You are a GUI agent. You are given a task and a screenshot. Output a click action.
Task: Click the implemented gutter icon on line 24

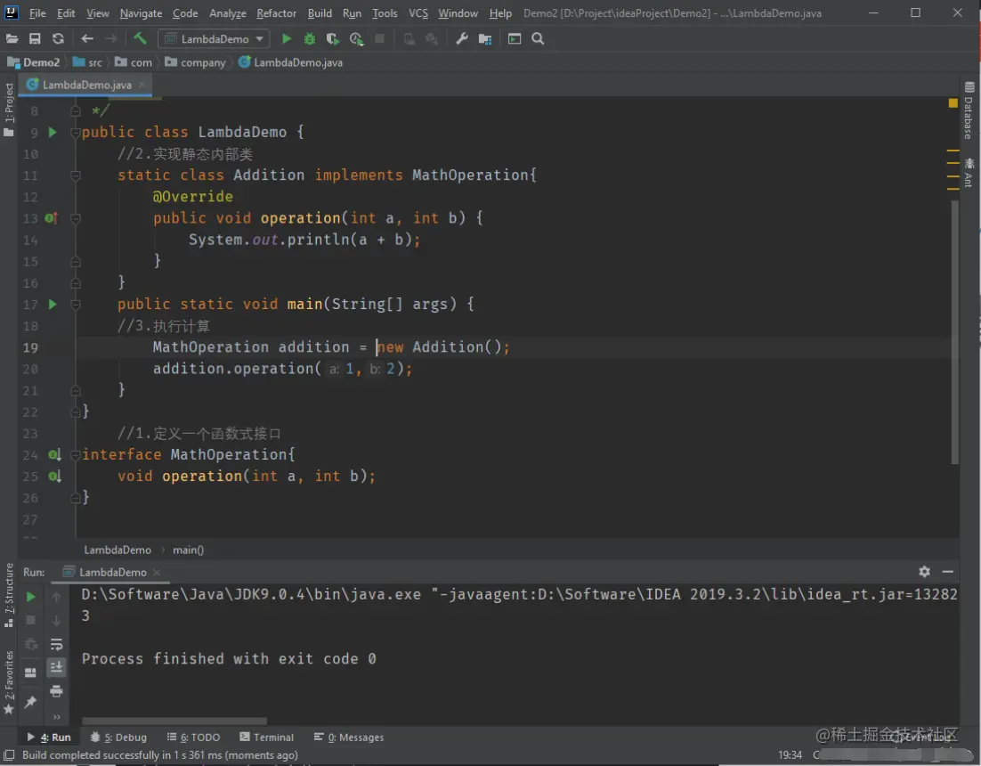(54, 455)
